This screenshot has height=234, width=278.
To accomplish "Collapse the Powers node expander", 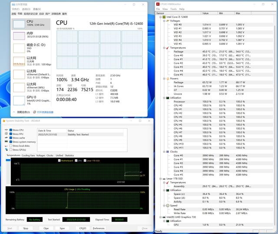I will (164, 79).
